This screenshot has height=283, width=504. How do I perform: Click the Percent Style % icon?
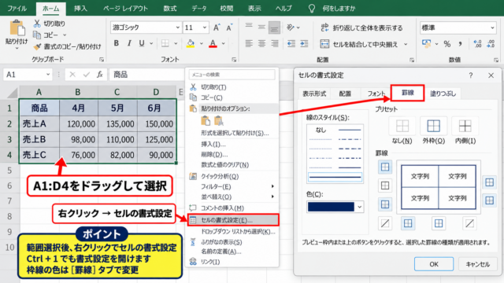coord(447,44)
